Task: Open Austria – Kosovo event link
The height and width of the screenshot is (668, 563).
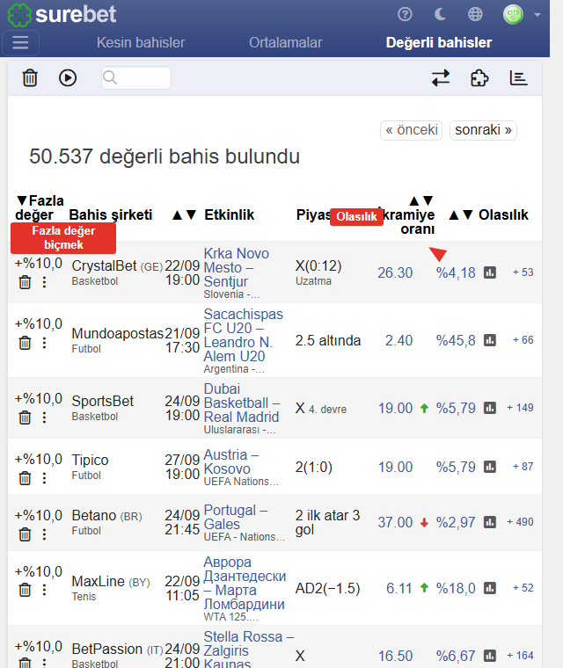Action: [231, 461]
